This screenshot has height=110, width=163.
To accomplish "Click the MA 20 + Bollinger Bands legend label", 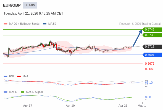I will click(x=24, y=24).
